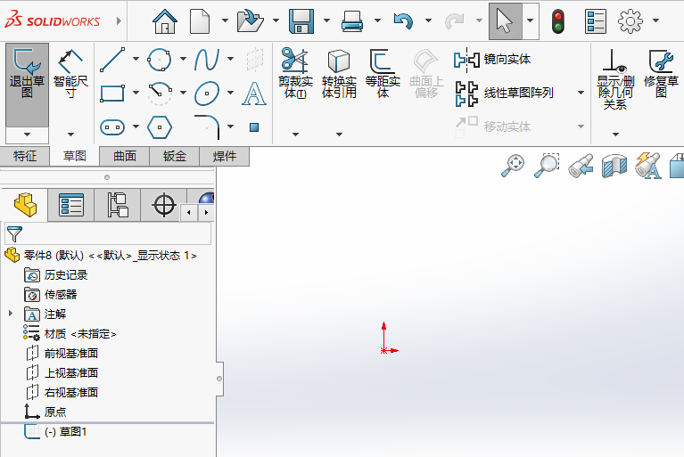The height and width of the screenshot is (457, 684).
Task: Click Offset Entities (等距实体) tool
Action: click(x=383, y=73)
